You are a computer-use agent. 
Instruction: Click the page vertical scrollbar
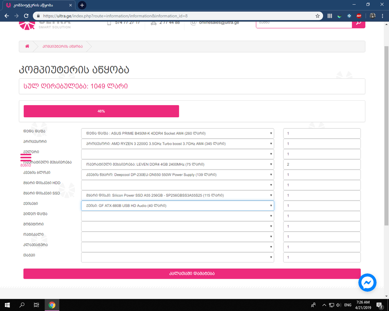[x=386, y=136]
